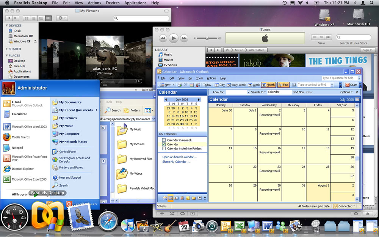Open Mail stamp icon in Dock
Viewport: 379px width, 237px height.
pyautogui.click(x=81, y=217)
